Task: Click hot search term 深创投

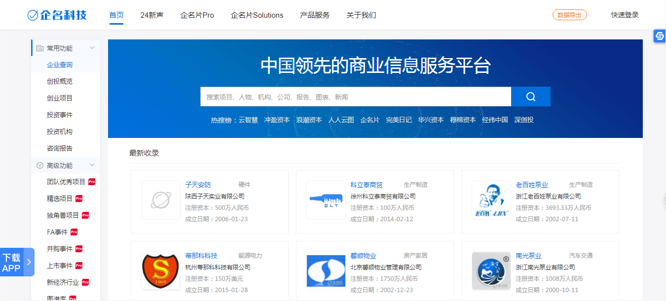Action: 524,120
